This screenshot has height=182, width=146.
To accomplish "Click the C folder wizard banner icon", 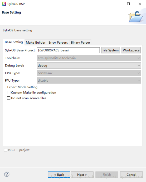I will (x=136, y=17).
